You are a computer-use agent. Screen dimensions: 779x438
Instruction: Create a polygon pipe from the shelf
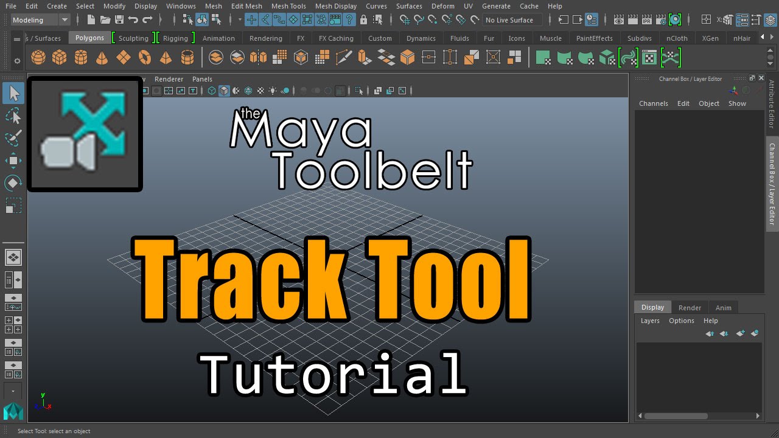click(x=187, y=58)
